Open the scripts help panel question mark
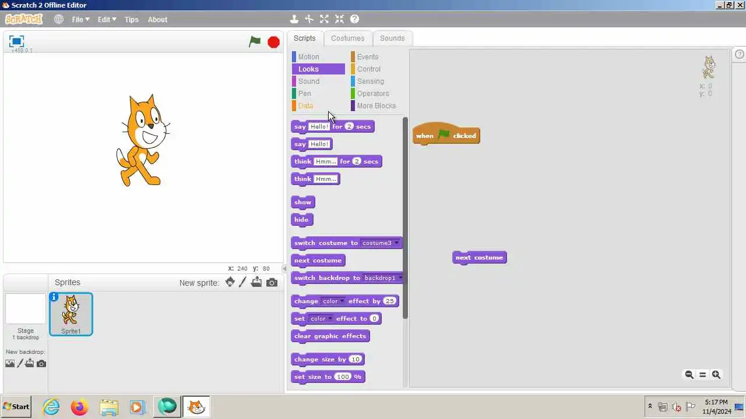 coord(740,54)
